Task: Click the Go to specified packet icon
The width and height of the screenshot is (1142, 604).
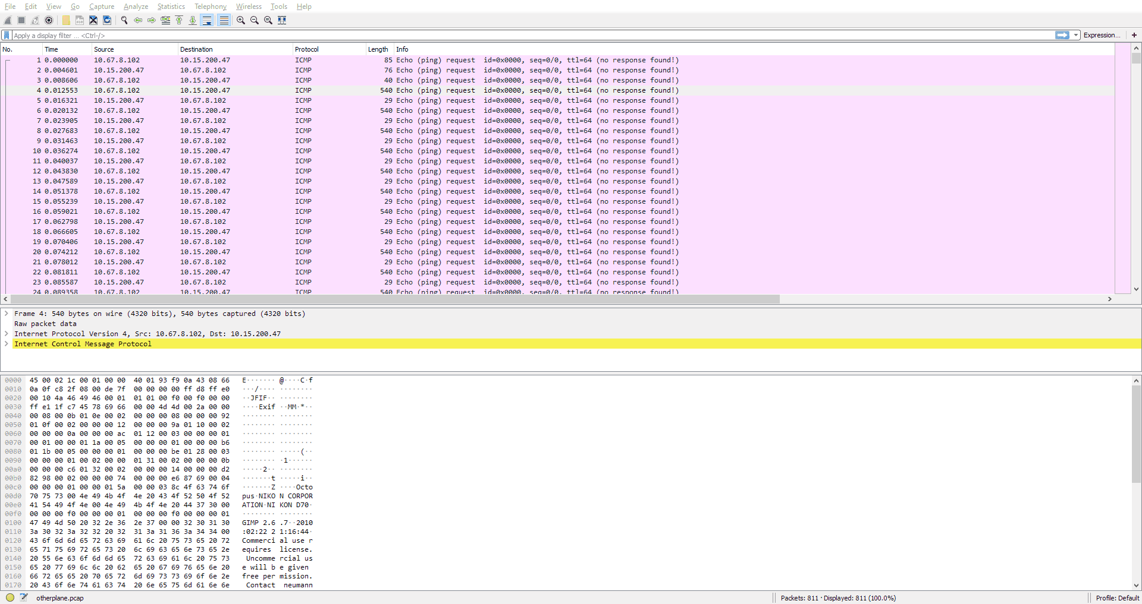Action: [165, 20]
